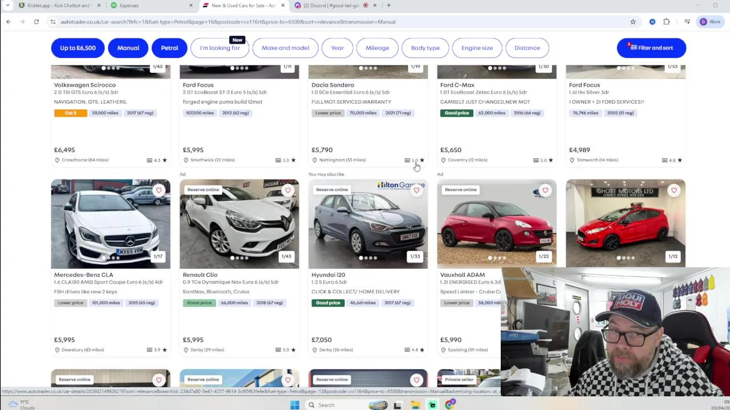Open the Task View taskbar icon
Image resolution: width=730 pixels, height=410 pixels.
(398, 405)
